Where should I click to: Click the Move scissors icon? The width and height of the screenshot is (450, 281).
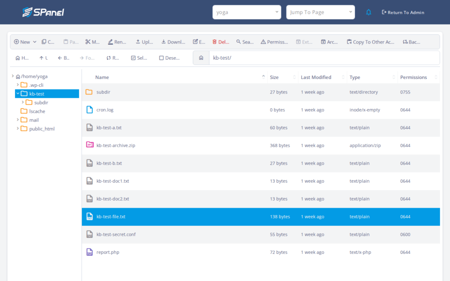click(x=88, y=42)
